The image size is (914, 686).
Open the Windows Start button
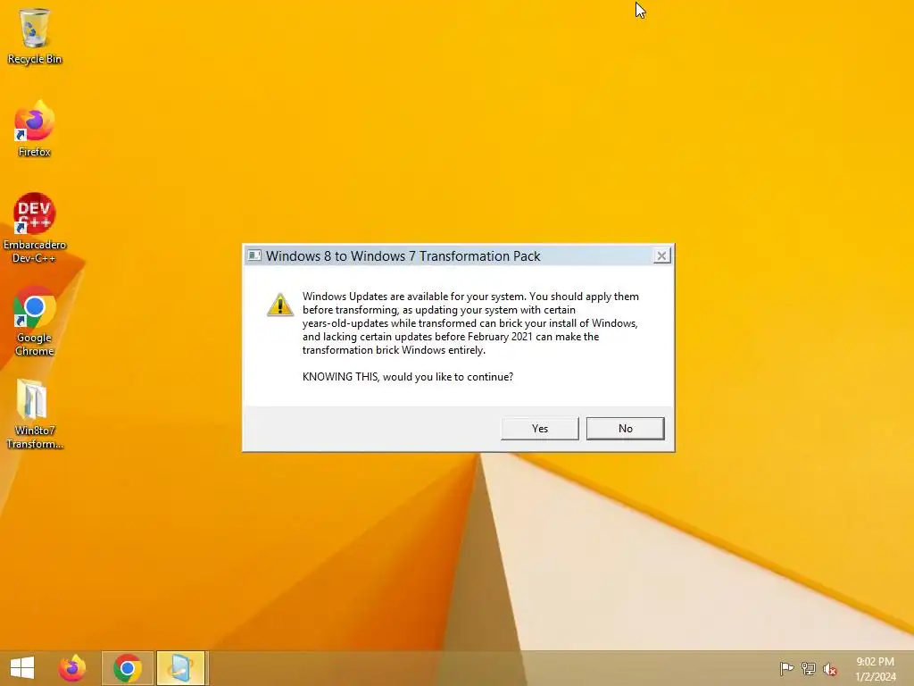tap(22, 668)
